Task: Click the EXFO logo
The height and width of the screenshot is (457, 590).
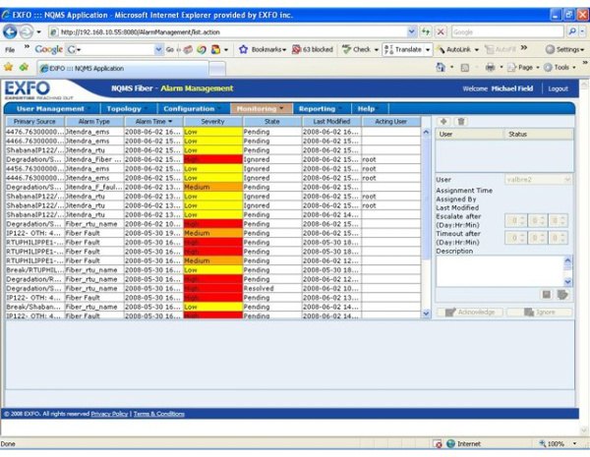Action: point(26,89)
